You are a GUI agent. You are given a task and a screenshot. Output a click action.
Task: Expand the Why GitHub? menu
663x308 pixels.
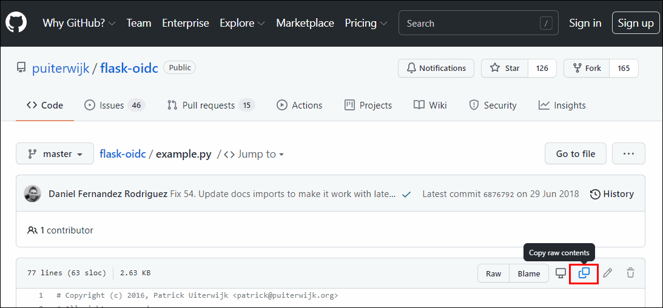79,23
